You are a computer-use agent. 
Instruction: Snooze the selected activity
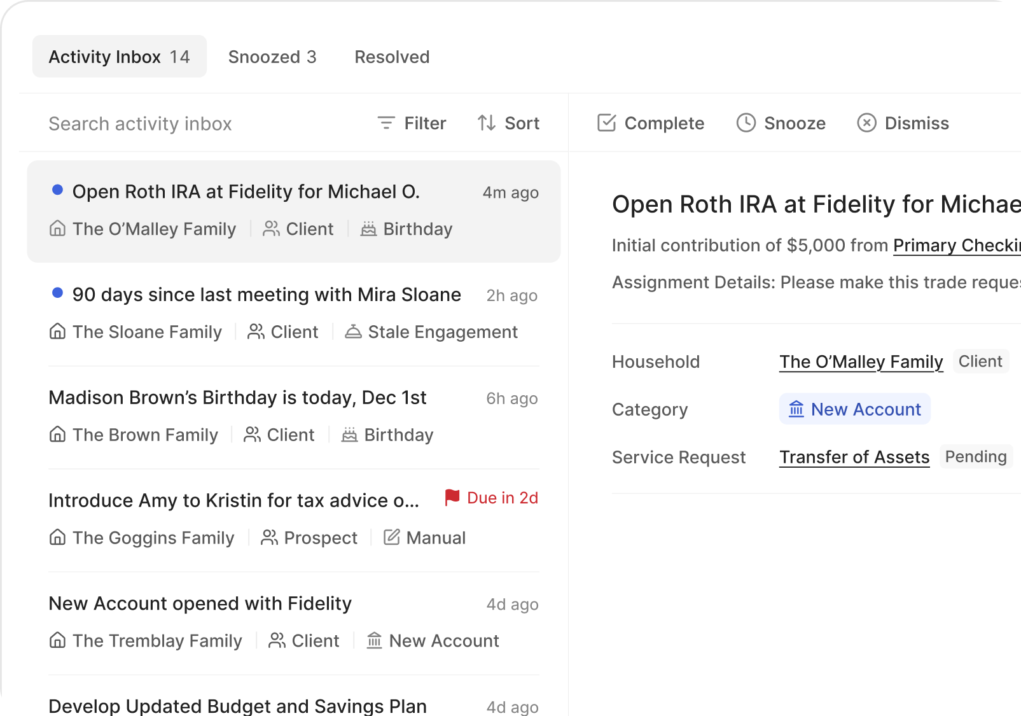click(x=781, y=123)
